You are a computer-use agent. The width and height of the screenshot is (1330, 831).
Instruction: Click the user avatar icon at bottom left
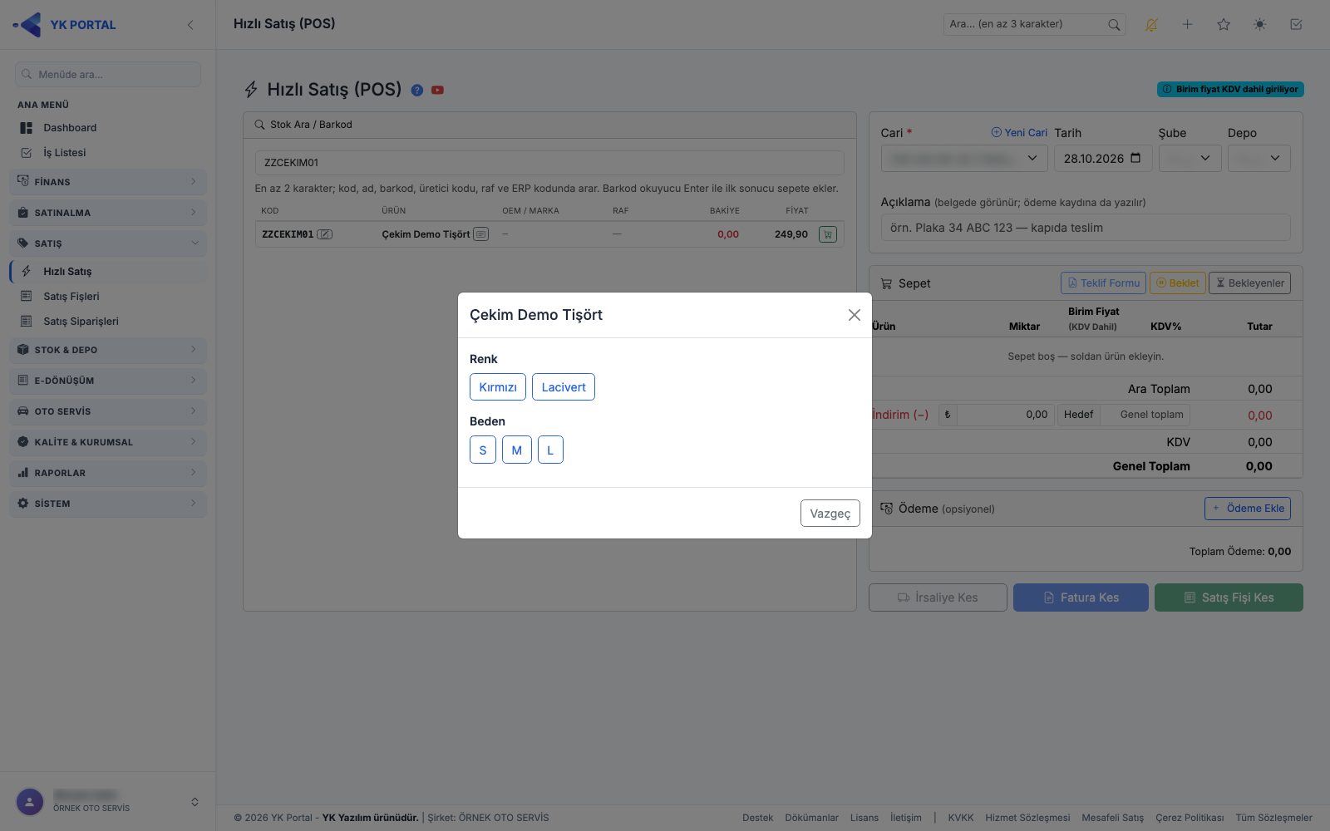pyautogui.click(x=30, y=802)
